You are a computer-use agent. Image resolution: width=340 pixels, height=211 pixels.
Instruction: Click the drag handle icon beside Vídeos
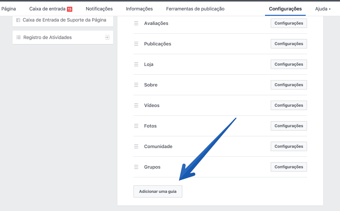click(136, 105)
